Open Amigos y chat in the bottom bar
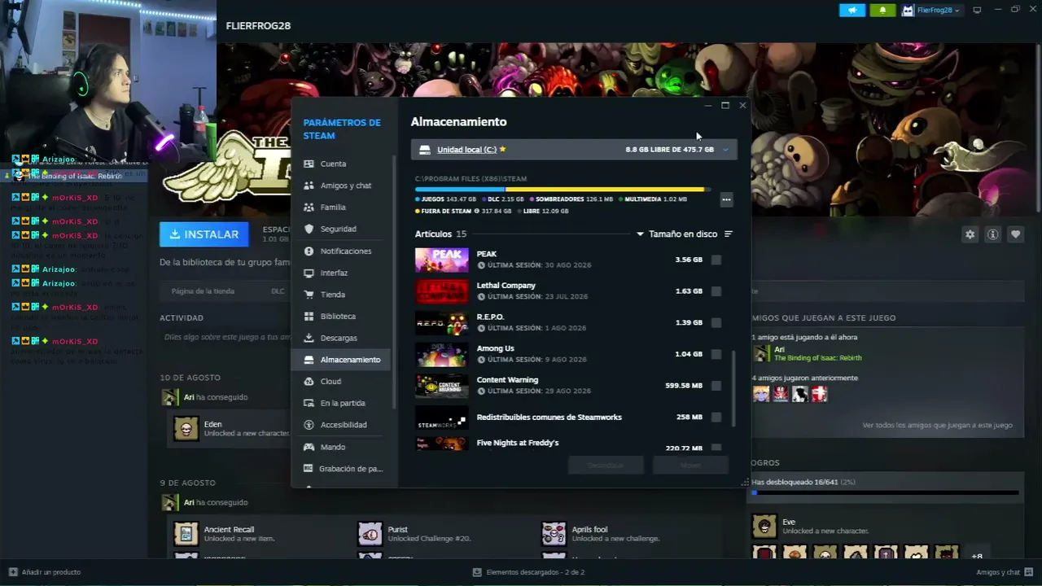 point(1003,572)
